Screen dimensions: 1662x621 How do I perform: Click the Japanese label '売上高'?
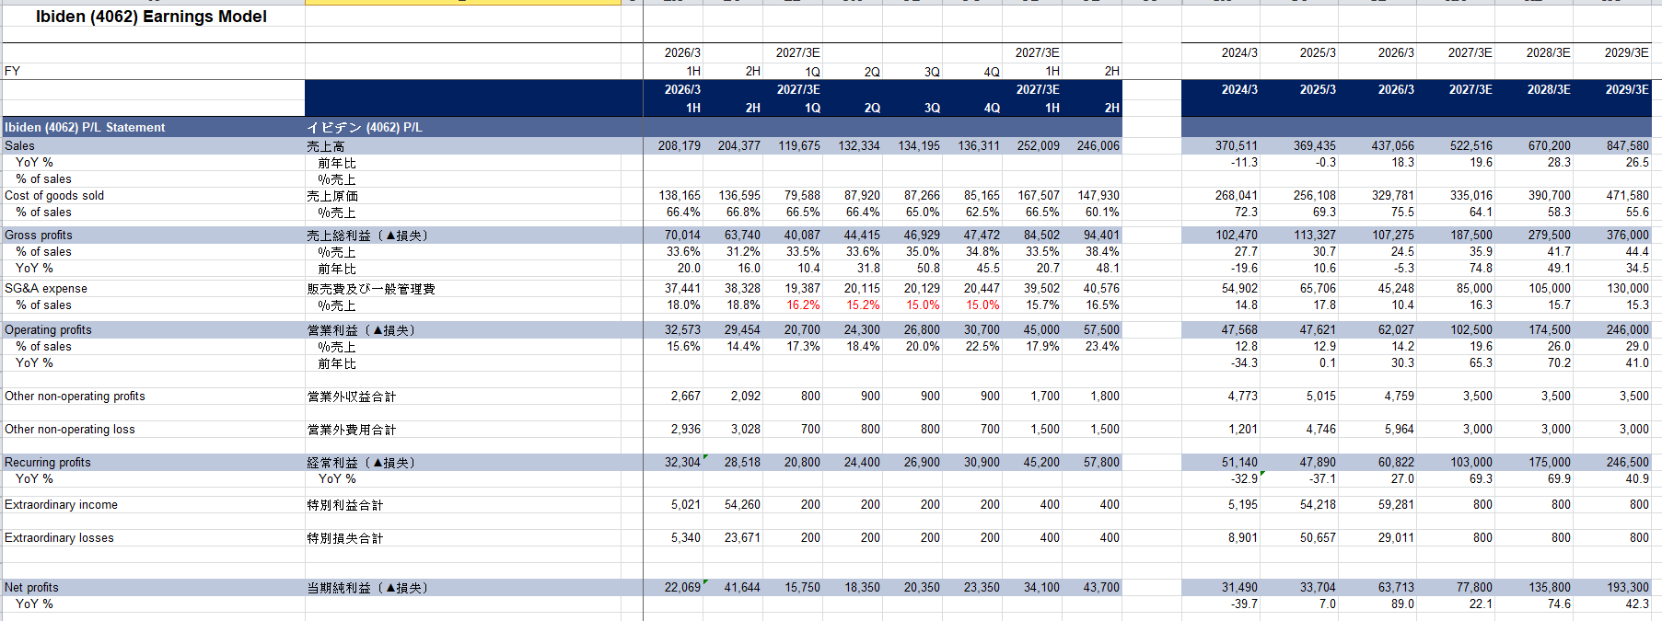[325, 145]
